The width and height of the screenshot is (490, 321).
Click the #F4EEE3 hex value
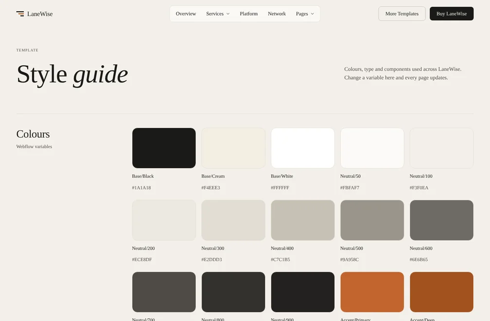pyautogui.click(x=210, y=188)
